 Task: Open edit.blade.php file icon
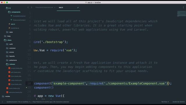click(x=9, y=72)
